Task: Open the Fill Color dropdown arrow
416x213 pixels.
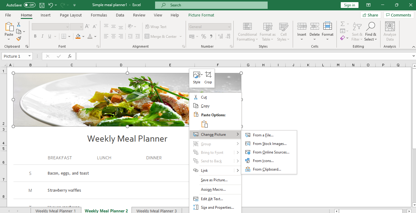Action: pyautogui.click(x=83, y=36)
